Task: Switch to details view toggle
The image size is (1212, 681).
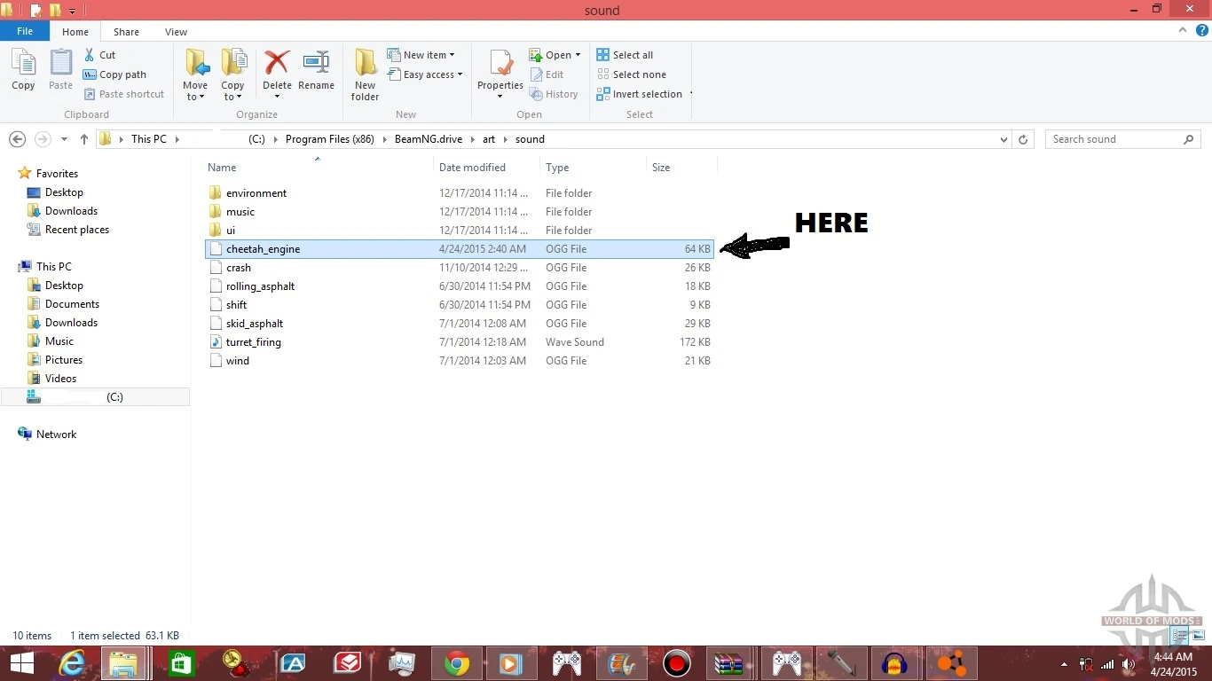Action: click(x=1180, y=635)
